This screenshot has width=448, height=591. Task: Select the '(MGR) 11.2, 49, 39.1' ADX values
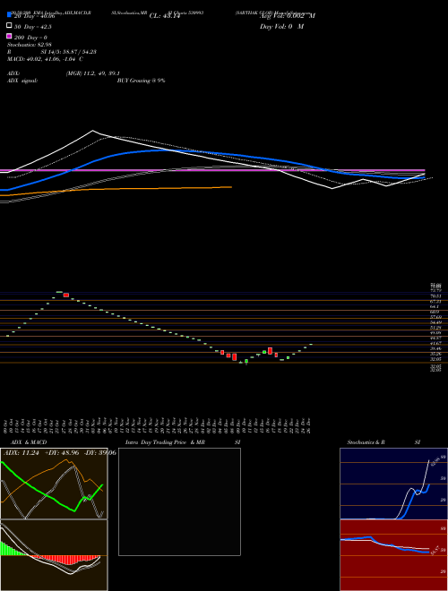pos(93,73)
